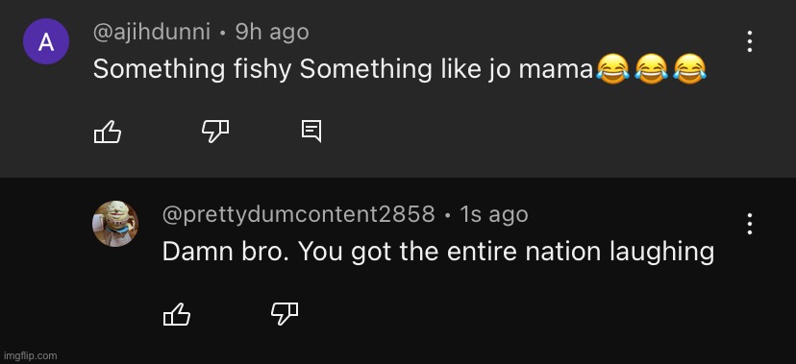
Task: Click the purple 'A' profile avatar
Action: (x=46, y=41)
